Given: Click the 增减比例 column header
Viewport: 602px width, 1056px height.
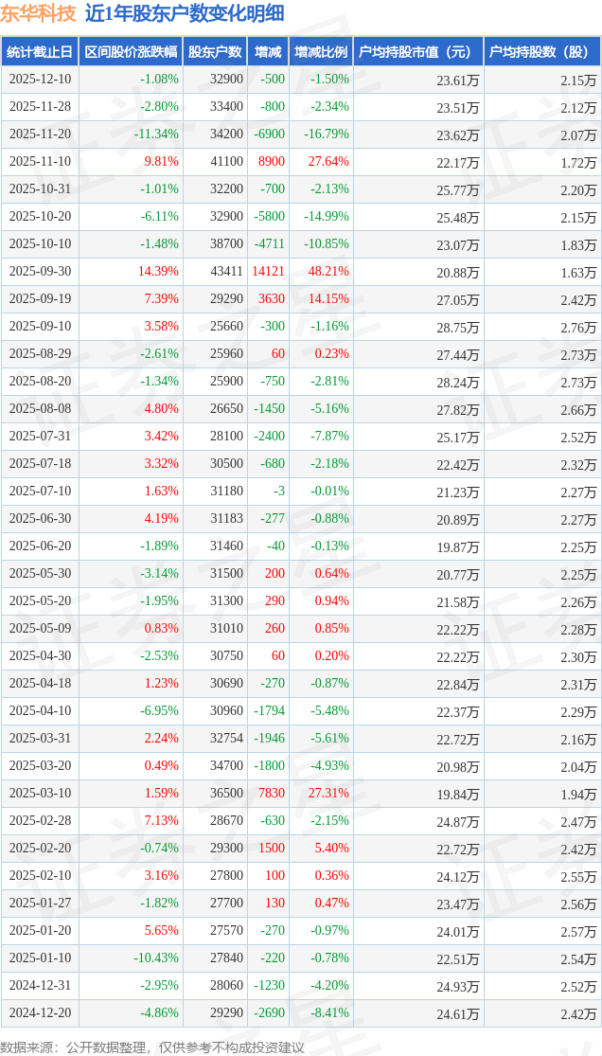Looking at the screenshot, I should click(321, 52).
